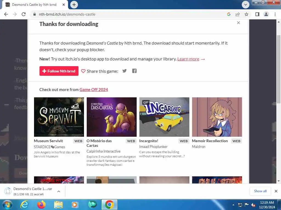The width and height of the screenshot is (281, 210).
Task: Click page scrollbar up arrow
Action: [x=279, y=22]
